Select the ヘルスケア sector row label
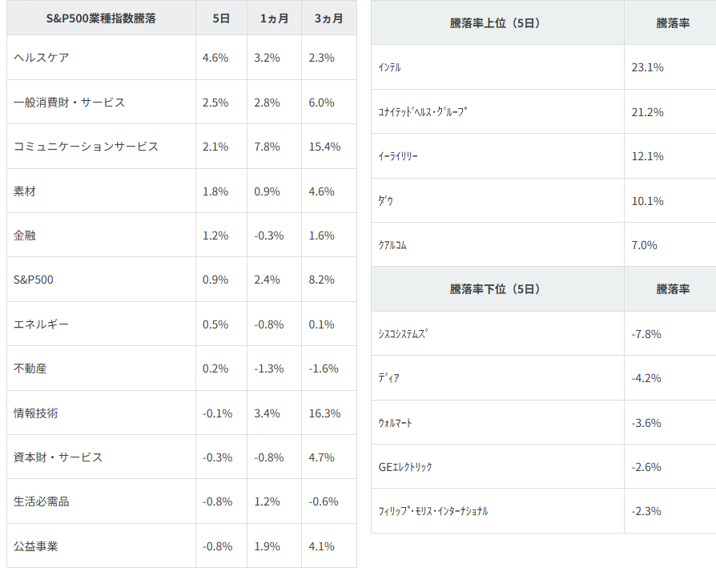The width and height of the screenshot is (716, 580). click(42, 58)
